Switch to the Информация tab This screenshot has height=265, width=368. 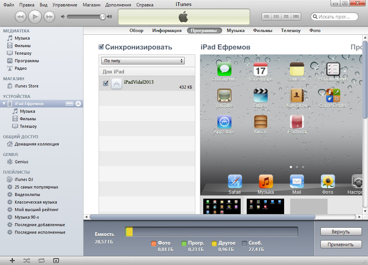click(167, 31)
